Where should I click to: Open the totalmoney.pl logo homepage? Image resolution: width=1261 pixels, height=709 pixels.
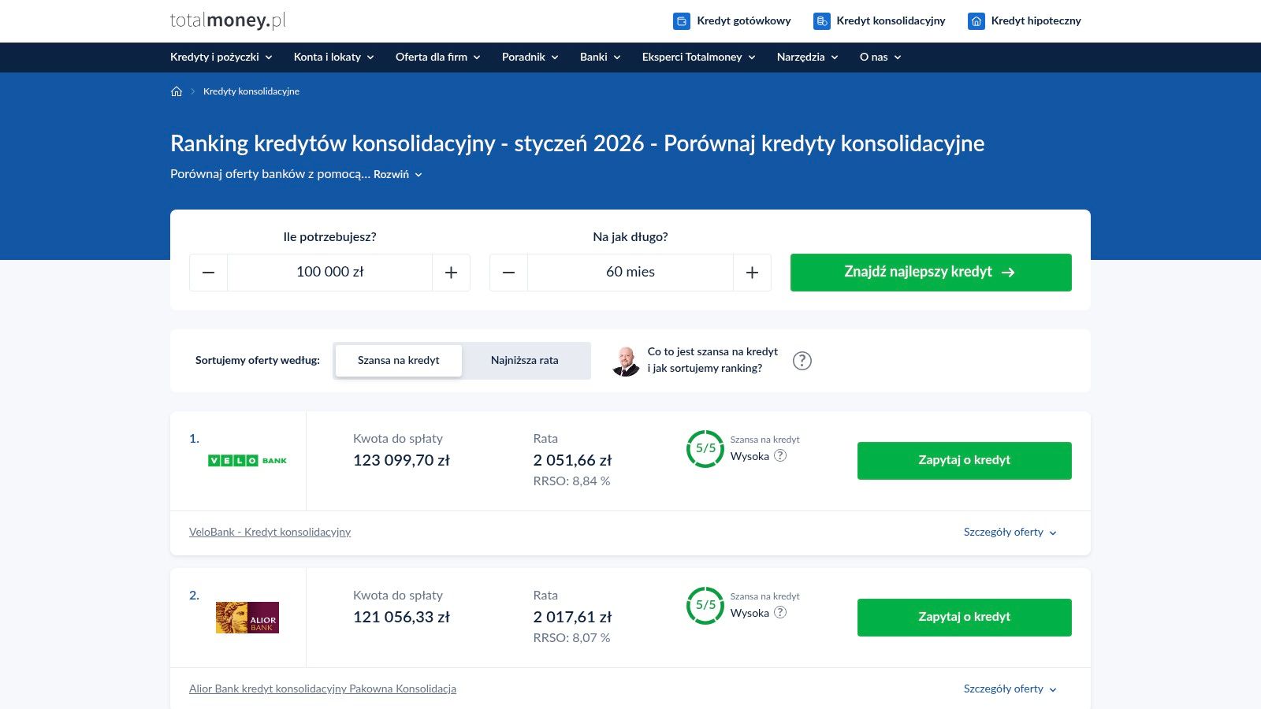click(x=228, y=20)
